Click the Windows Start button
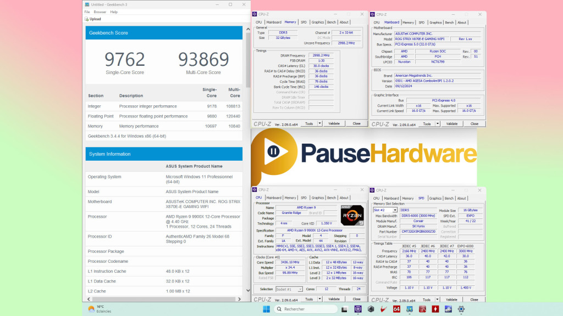 (x=266, y=309)
